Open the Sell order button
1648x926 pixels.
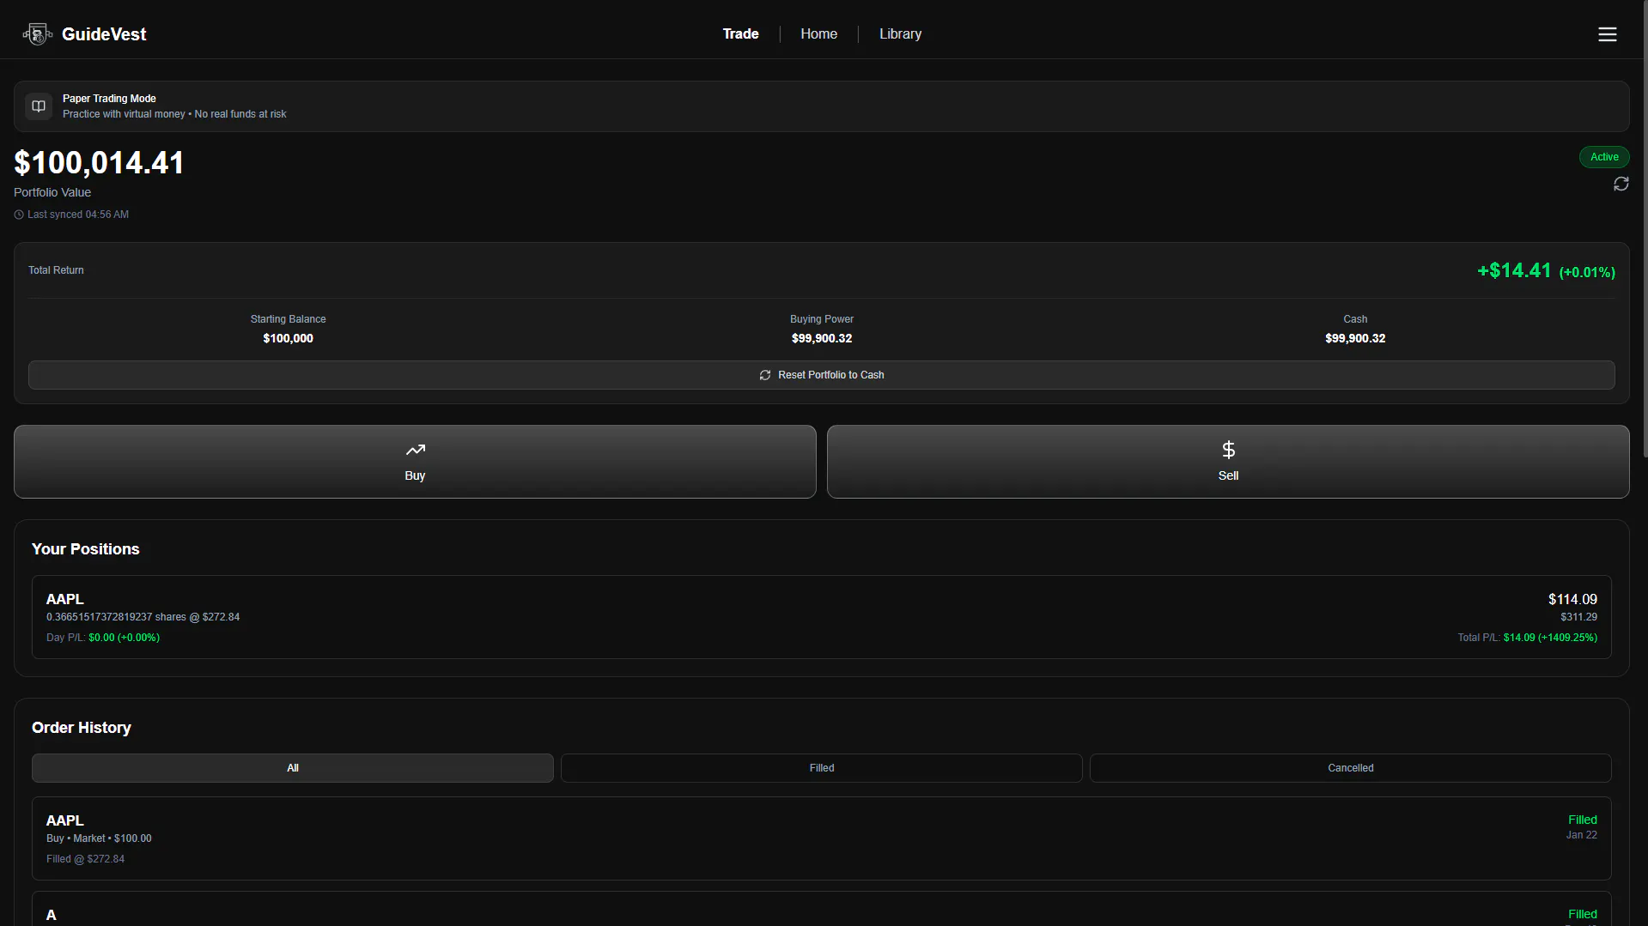pyautogui.click(x=1228, y=462)
